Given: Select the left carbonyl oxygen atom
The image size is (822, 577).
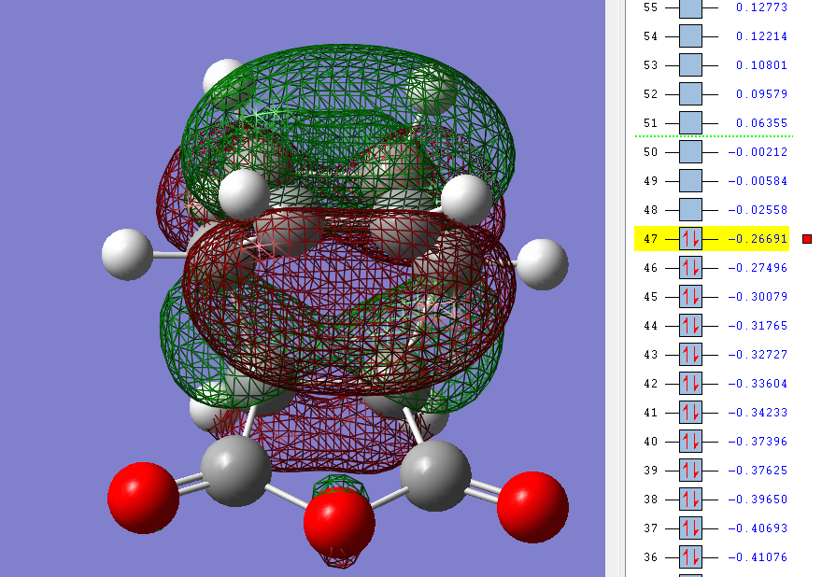Looking at the screenshot, I should tap(143, 498).
